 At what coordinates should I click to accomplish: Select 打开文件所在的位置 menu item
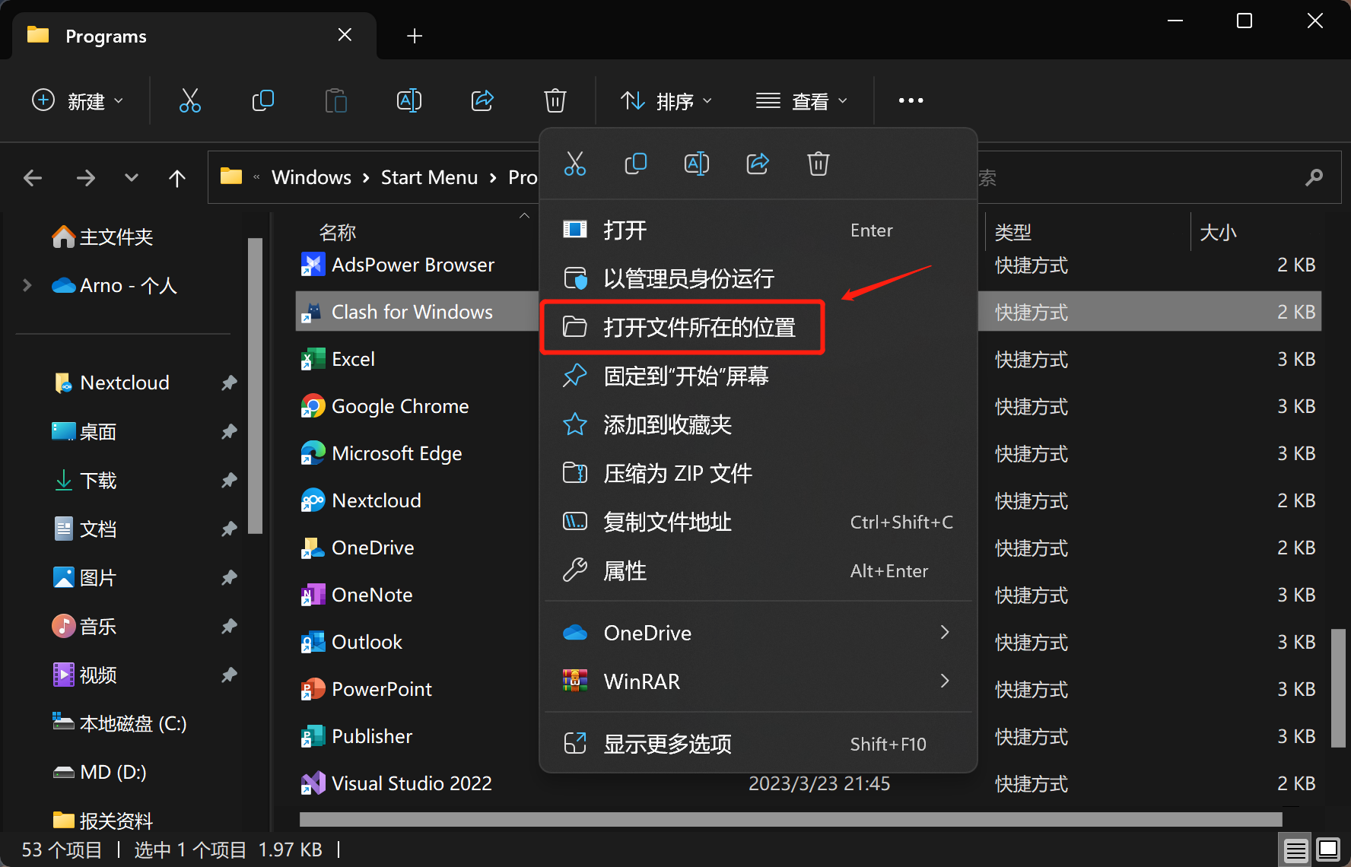point(758,327)
